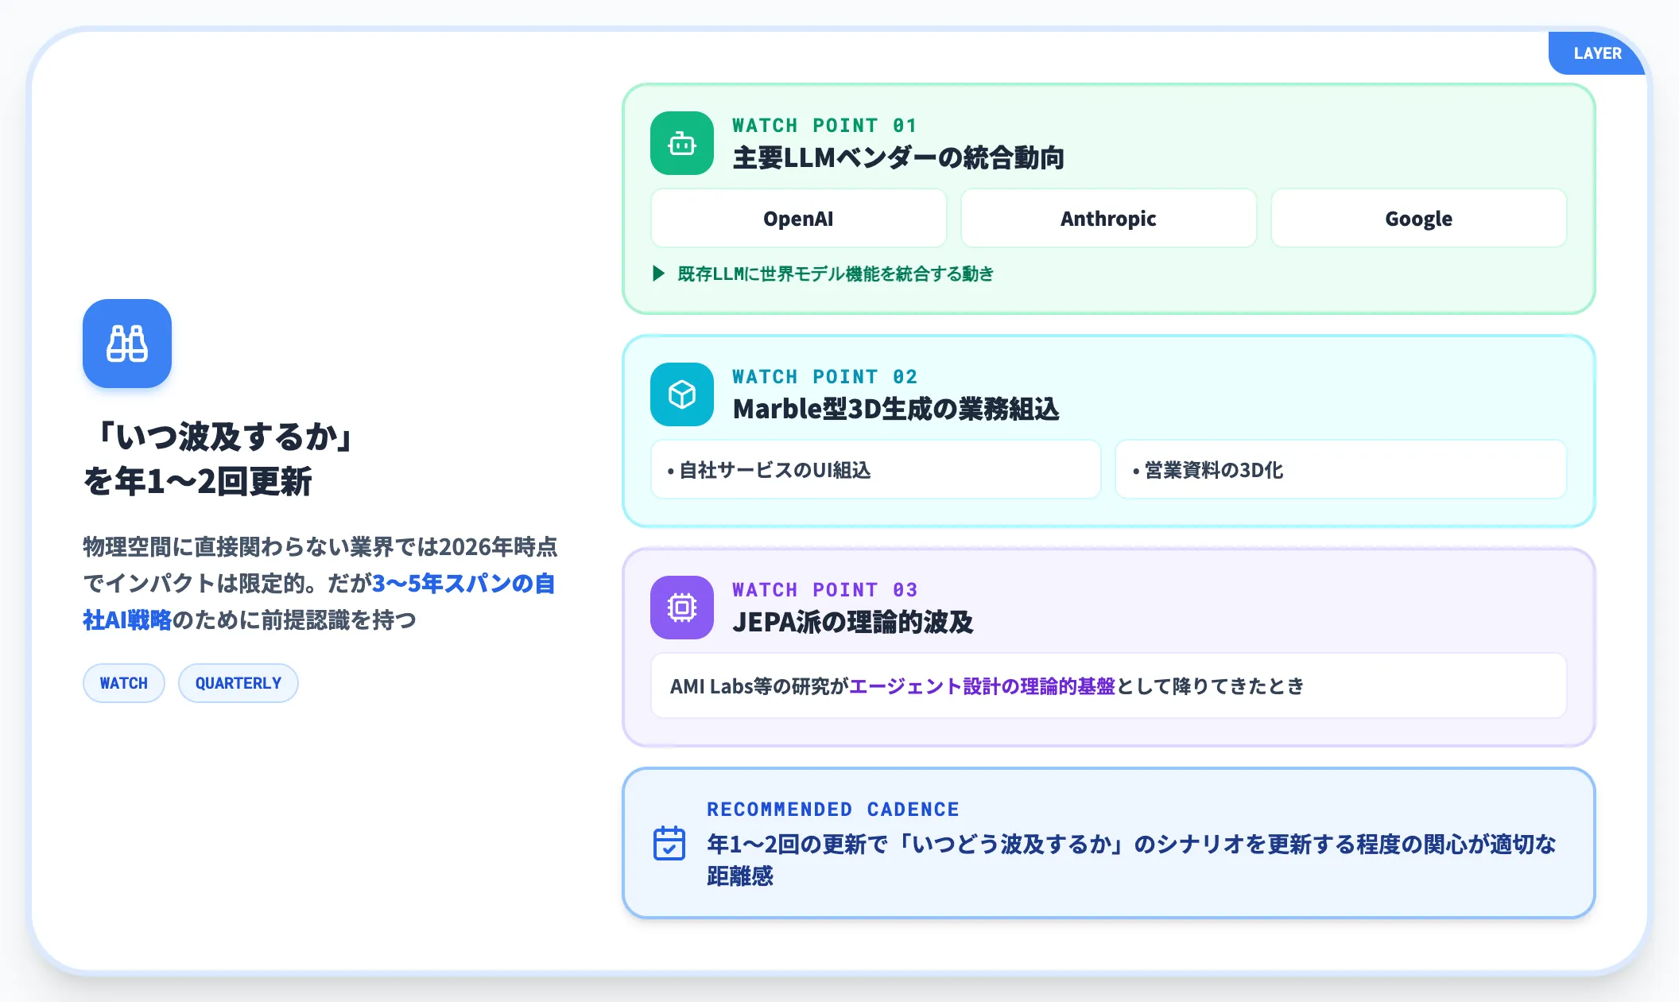The image size is (1679, 1002).
Task: Click the text 既存LLMに世界モデル機能を統合する動き
Action: point(836,274)
